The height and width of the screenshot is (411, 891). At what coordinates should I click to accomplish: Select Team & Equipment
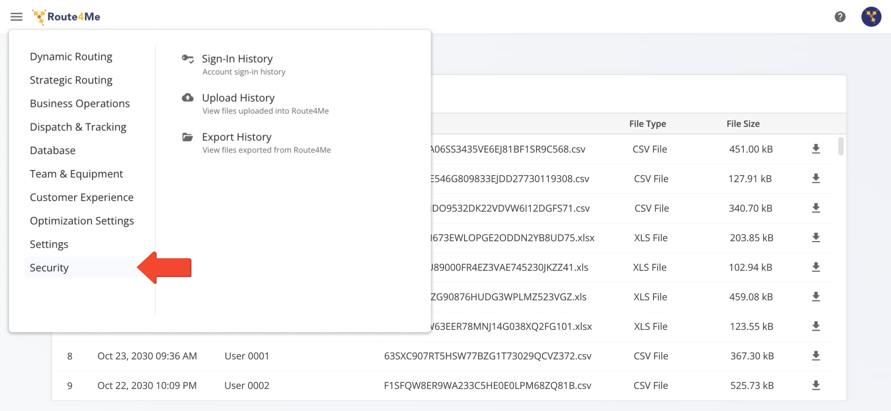[76, 174]
